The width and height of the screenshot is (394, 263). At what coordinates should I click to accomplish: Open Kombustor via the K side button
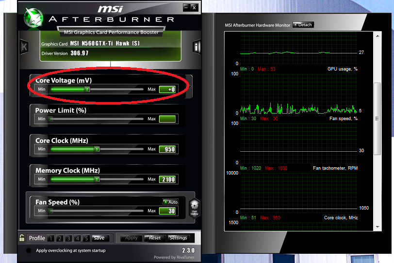tap(24, 47)
